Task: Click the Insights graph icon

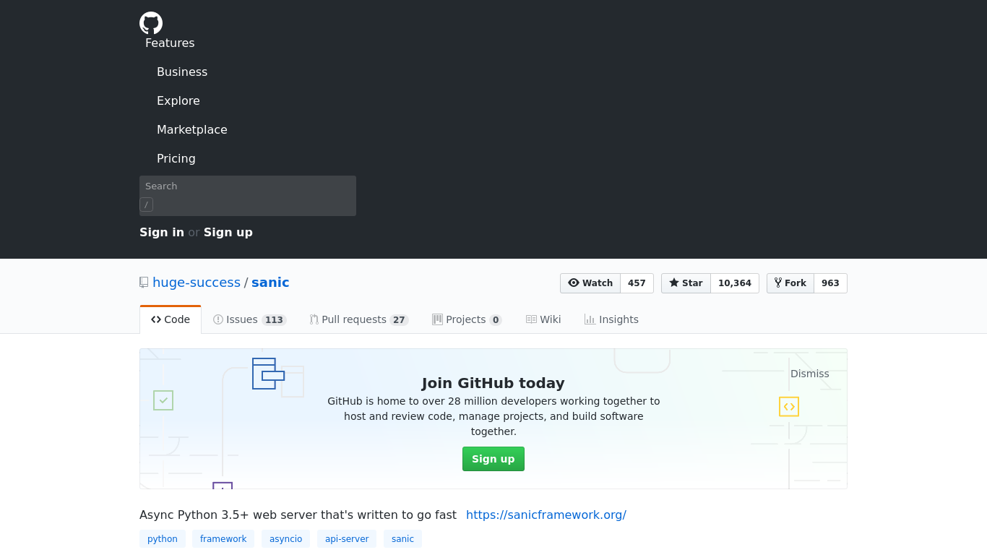Action: coord(589,319)
